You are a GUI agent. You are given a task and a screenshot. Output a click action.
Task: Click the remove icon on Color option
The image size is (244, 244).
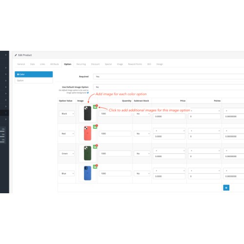pyautogui.click(x=18, y=74)
